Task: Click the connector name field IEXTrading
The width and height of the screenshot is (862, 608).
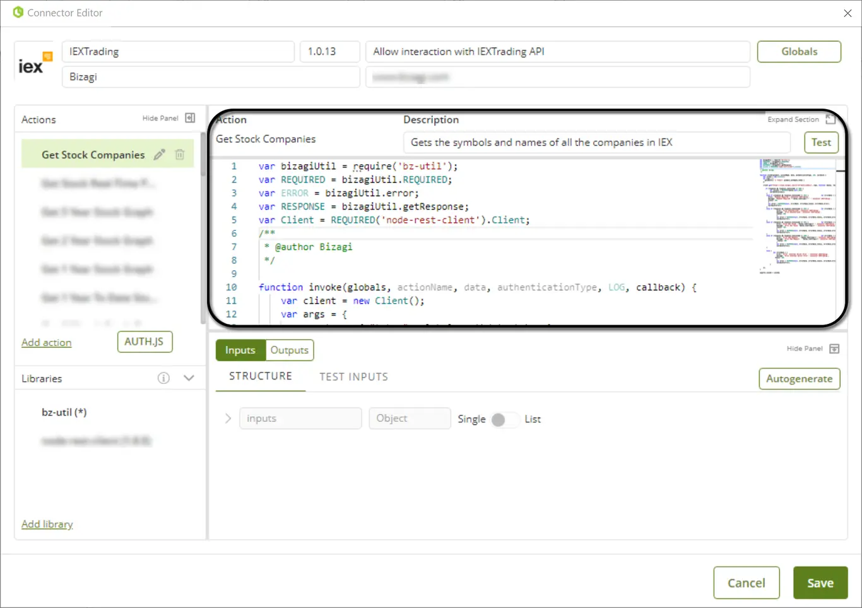Action: pyautogui.click(x=178, y=52)
